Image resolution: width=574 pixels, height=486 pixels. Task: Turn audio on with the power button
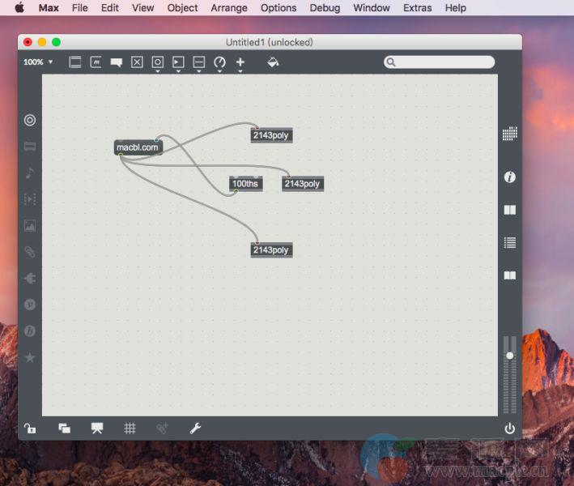[x=509, y=428]
